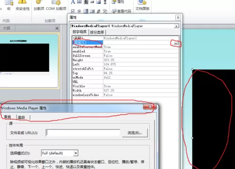The width and height of the screenshot is (235, 169).
Task: Open COM 加载项 add-ins dialog
Action: [x=56, y=5]
